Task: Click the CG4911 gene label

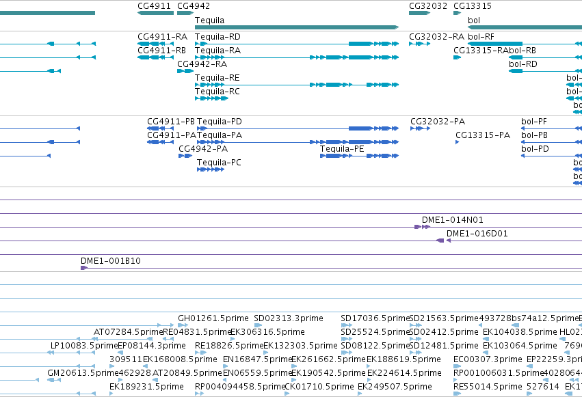Action: tap(154, 6)
